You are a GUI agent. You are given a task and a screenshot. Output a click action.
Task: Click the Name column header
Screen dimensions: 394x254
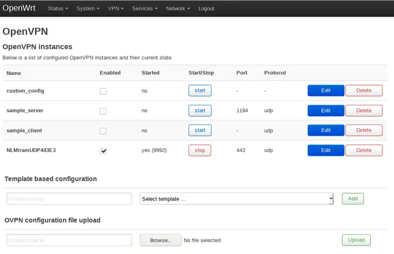coord(14,73)
